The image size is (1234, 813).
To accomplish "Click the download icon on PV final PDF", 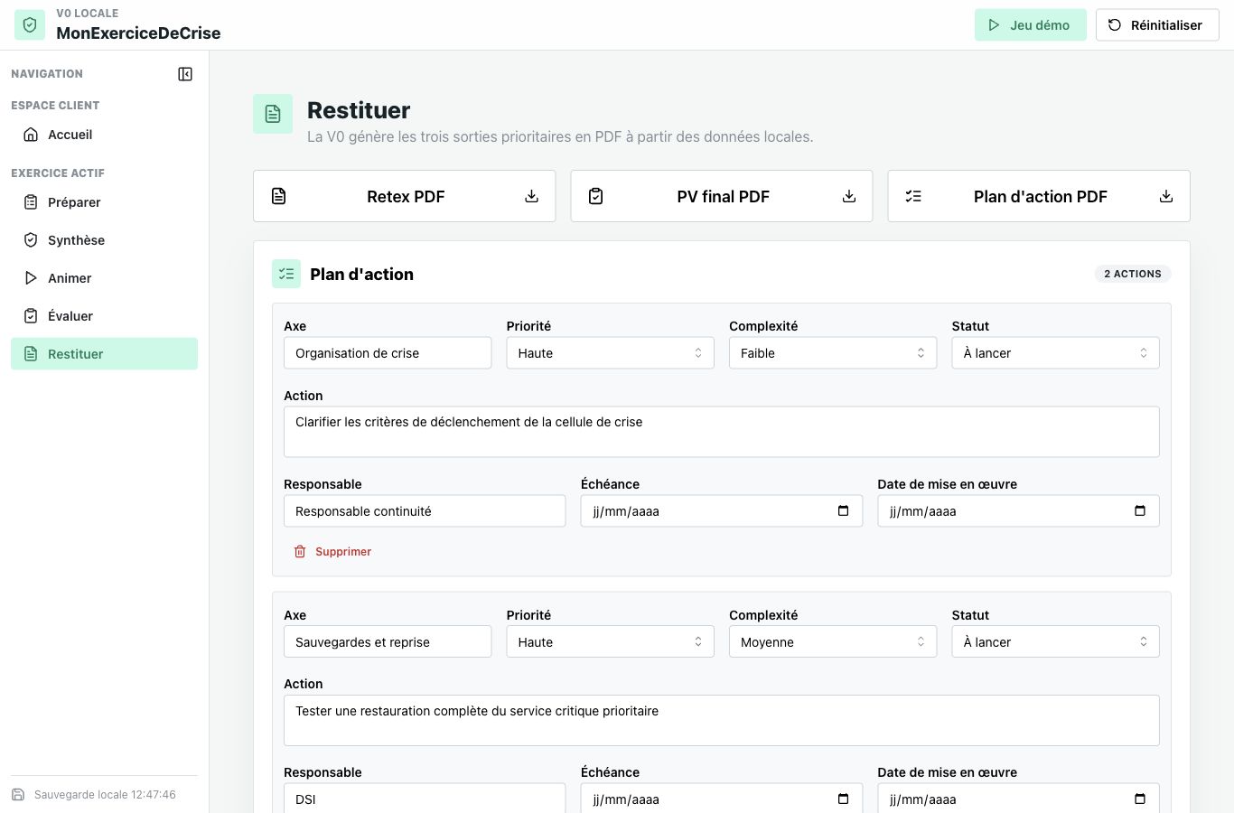I will (x=849, y=196).
